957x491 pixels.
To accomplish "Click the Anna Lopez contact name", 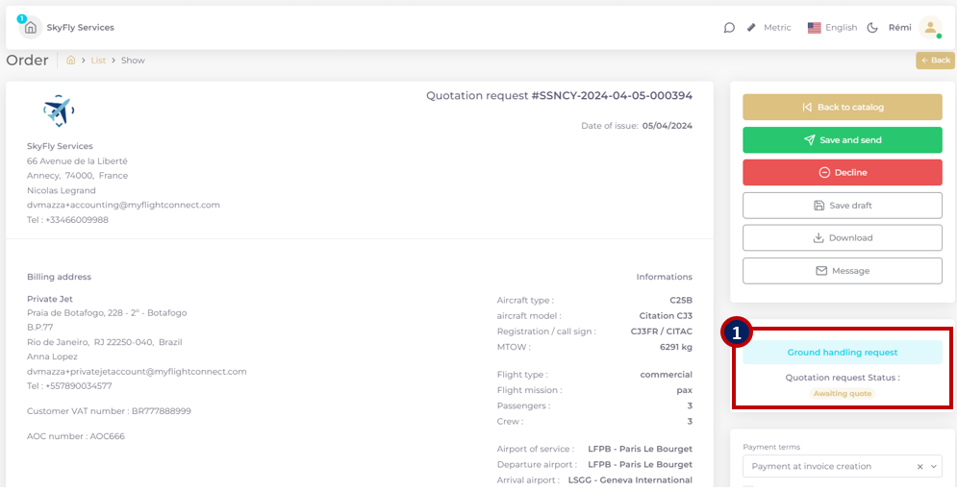I will [52, 356].
